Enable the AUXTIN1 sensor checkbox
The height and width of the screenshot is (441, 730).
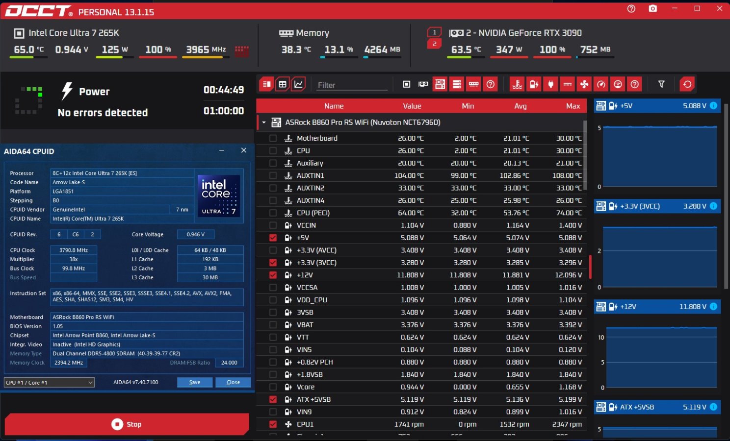[273, 175]
